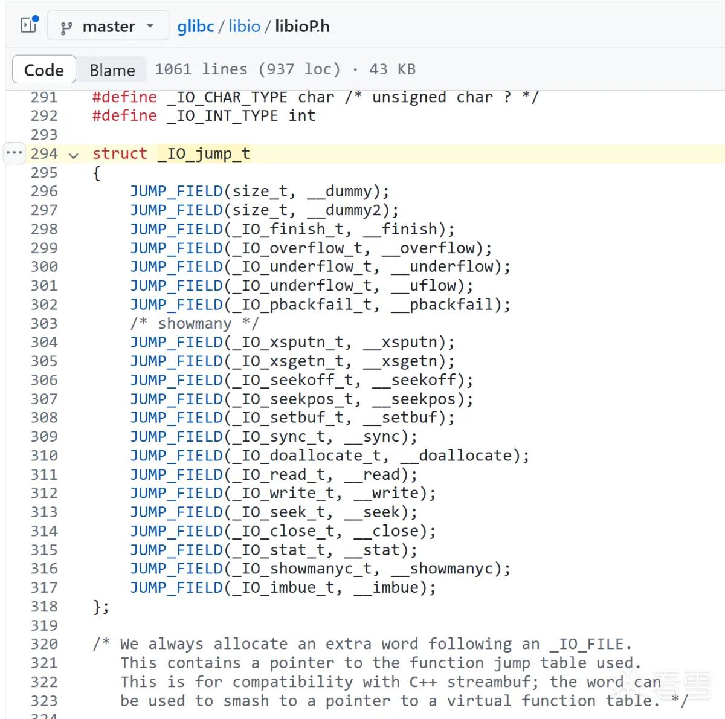
Task: Switch to the Code tab
Action: pos(43,70)
